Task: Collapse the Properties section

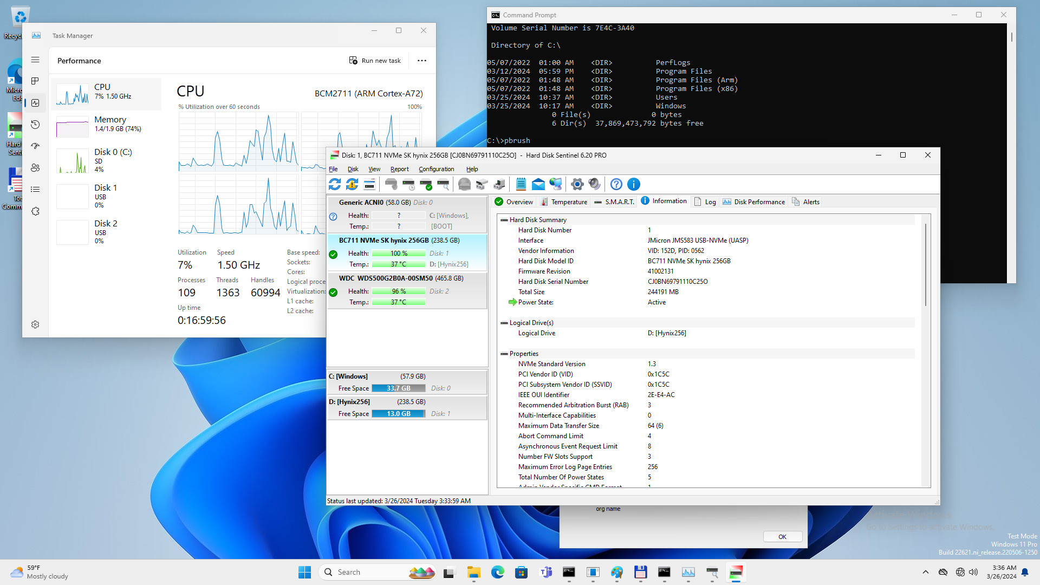Action: (504, 354)
